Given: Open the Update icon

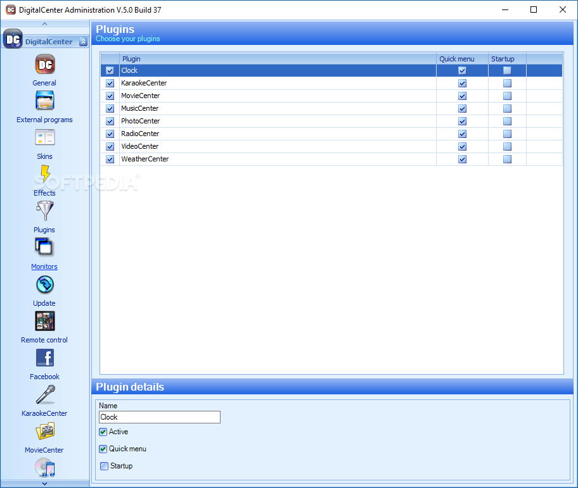Looking at the screenshot, I should [45, 284].
